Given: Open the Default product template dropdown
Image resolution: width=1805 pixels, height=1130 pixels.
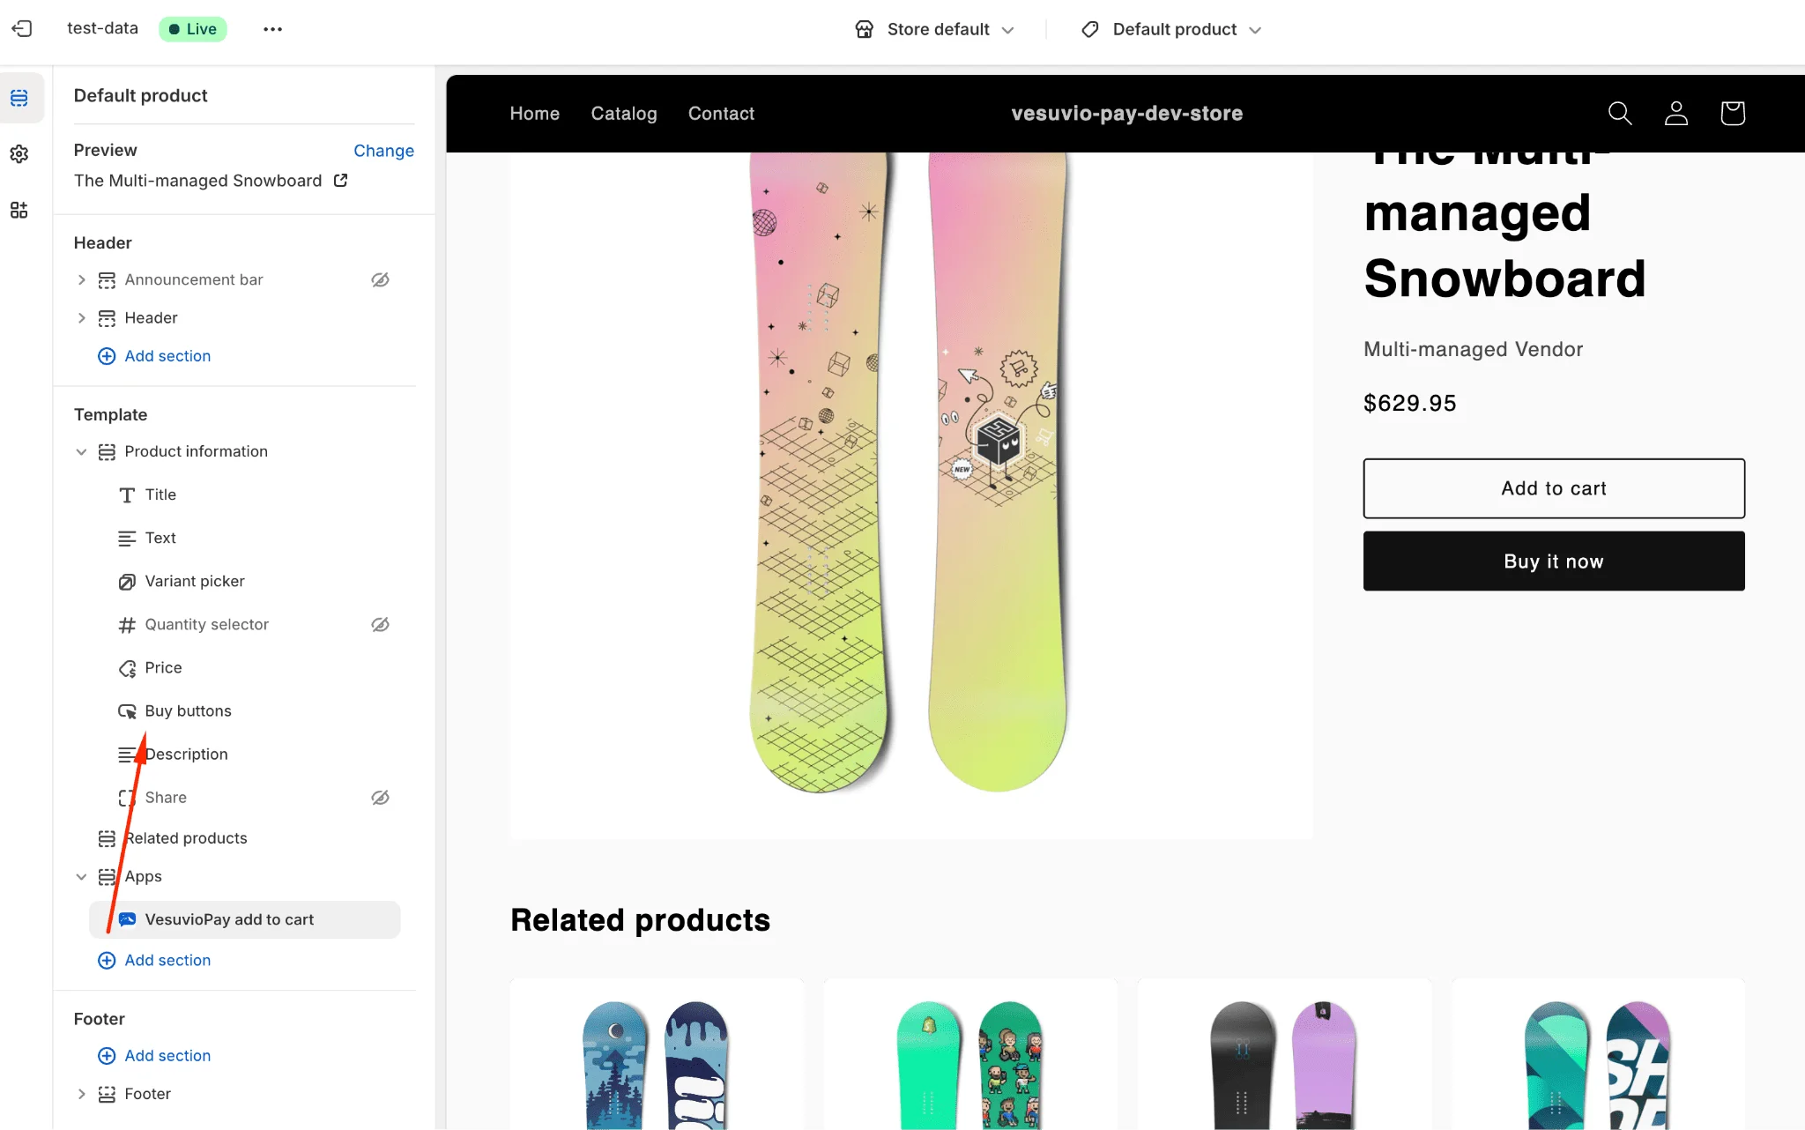Looking at the screenshot, I should (x=1172, y=30).
